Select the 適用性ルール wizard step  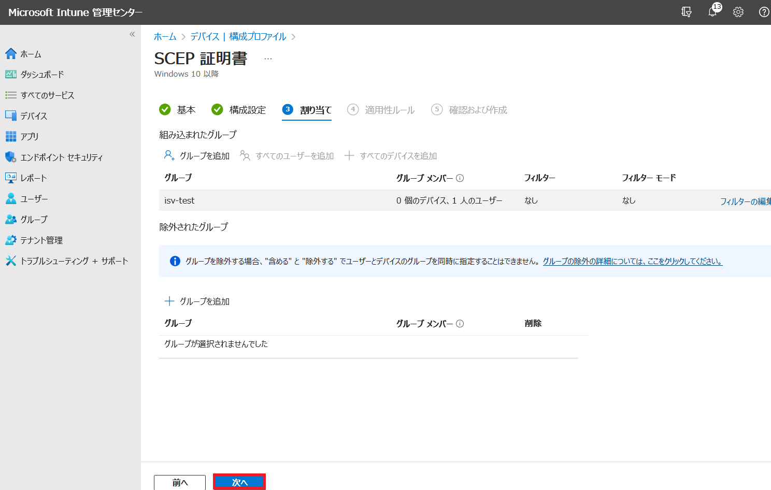381,110
